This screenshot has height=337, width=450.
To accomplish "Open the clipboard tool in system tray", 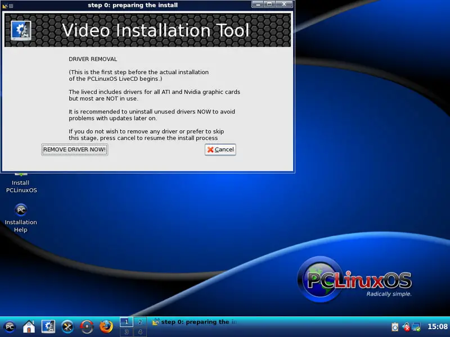I will point(395,326).
